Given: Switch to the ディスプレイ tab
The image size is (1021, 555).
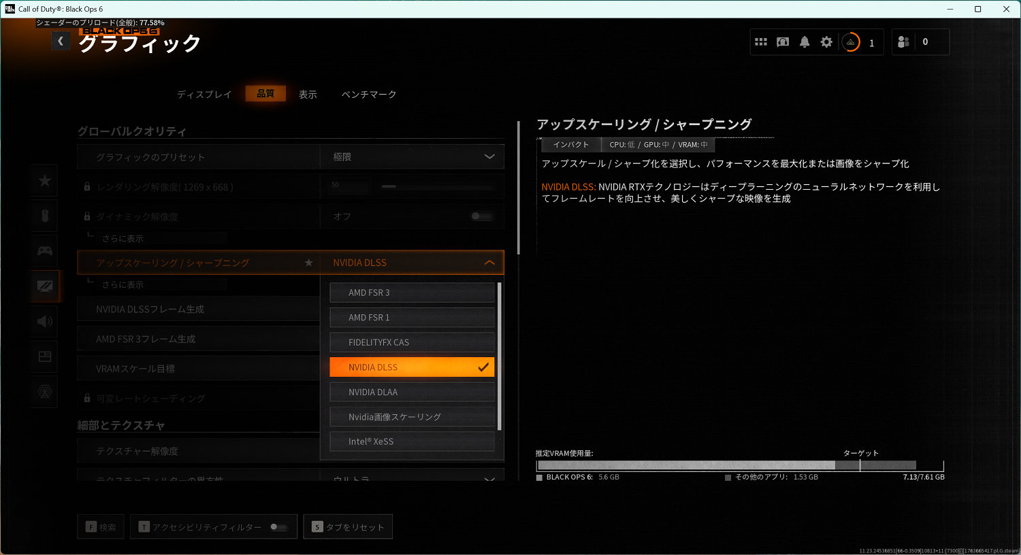Looking at the screenshot, I should coord(204,95).
